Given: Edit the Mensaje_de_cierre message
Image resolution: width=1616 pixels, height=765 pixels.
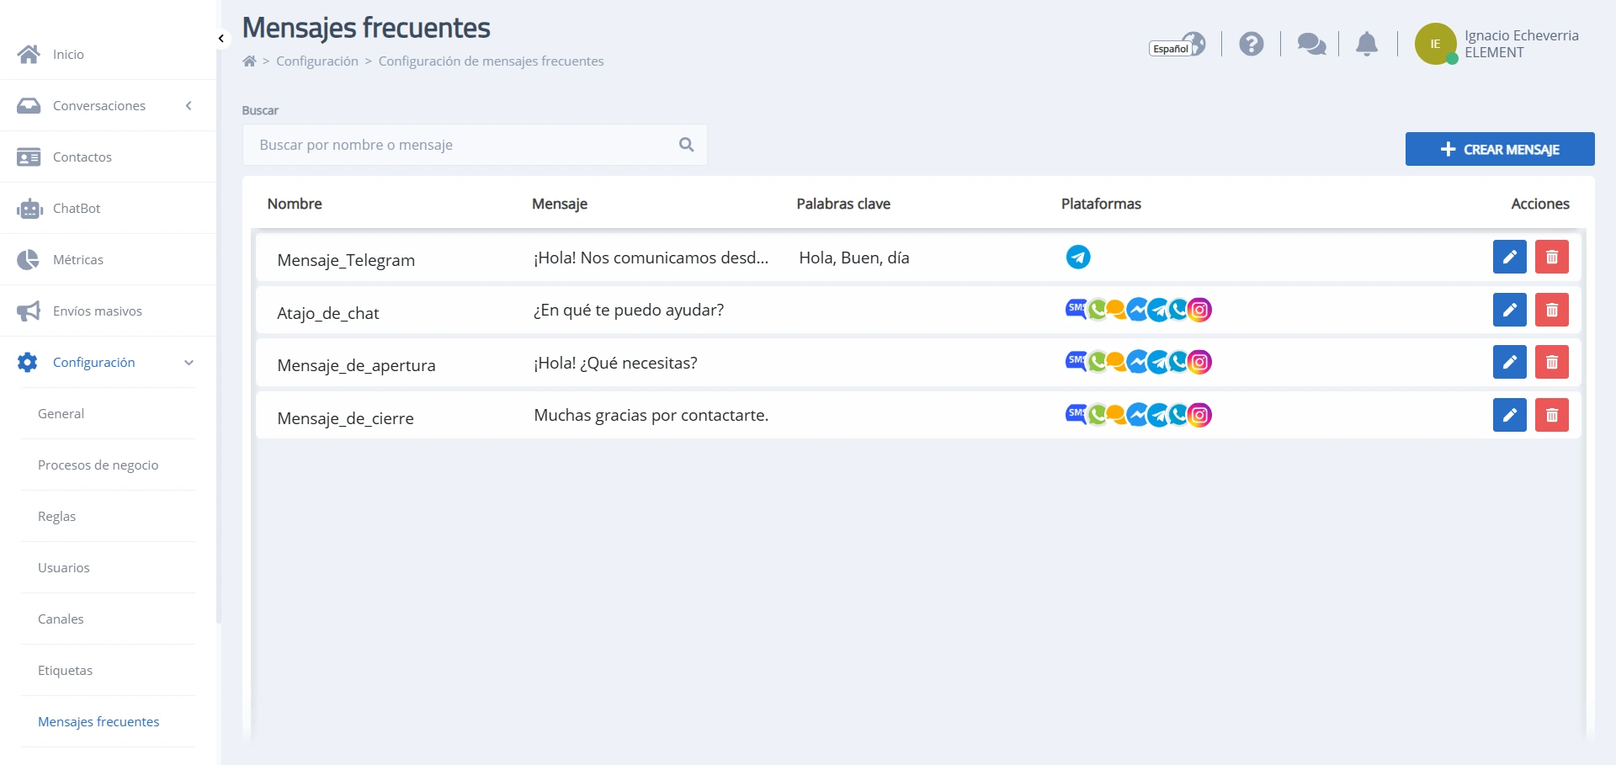Looking at the screenshot, I should (x=1509, y=415).
